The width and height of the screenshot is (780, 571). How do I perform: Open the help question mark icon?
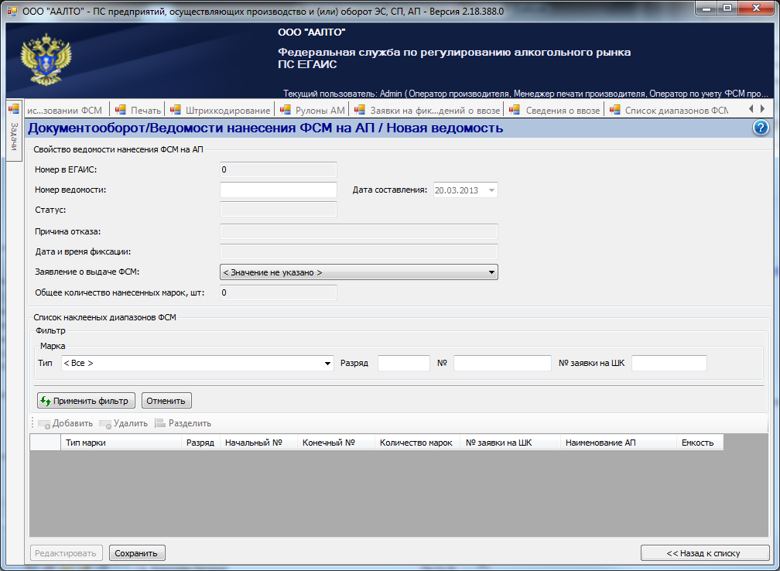[761, 128]
